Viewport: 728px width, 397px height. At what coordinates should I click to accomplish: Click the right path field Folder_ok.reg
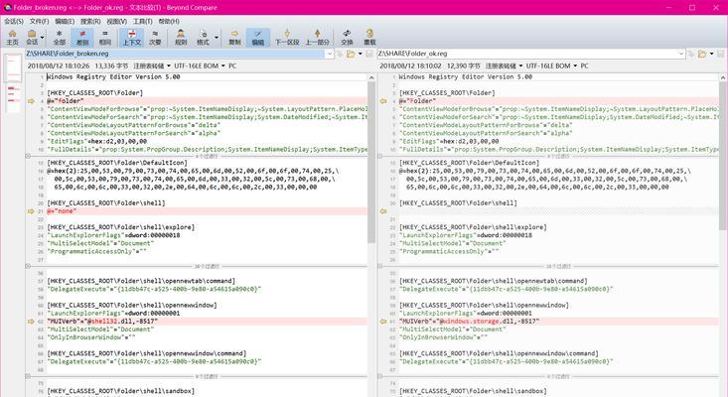(x=526, y=54)
